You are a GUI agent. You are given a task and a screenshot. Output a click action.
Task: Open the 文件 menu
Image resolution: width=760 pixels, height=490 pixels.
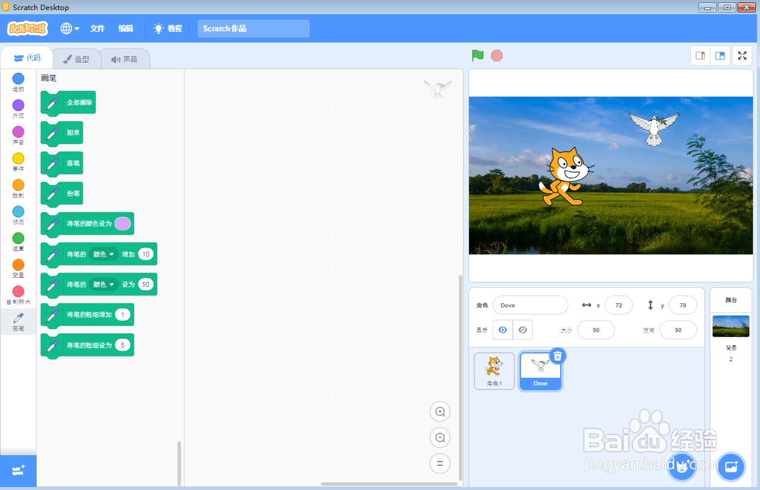pyautogui.click(x=97, y=28)
